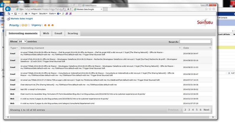Go to page 5 of entries

(x=197, y=110)
